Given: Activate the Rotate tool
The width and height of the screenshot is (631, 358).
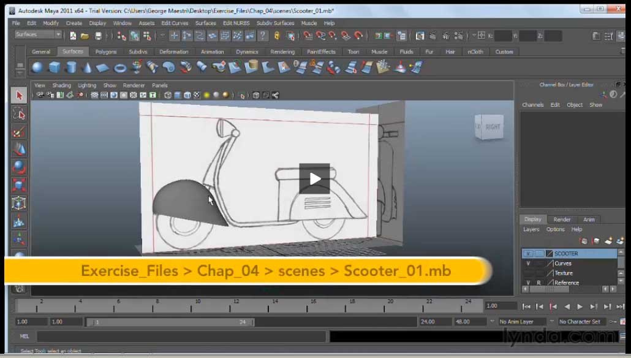Looking at the screenshot, I should pyautogui.click(x=19, y=167).
